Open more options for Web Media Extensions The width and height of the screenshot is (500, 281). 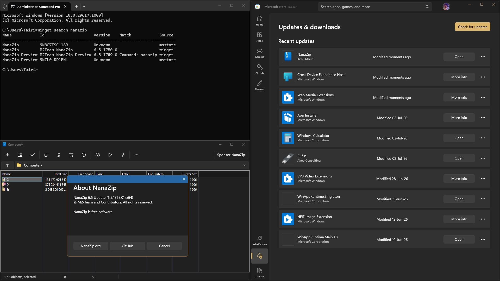coord(483,97)
